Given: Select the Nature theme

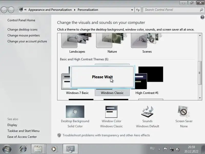Looking at the screenshot, I should coord(112,43).
